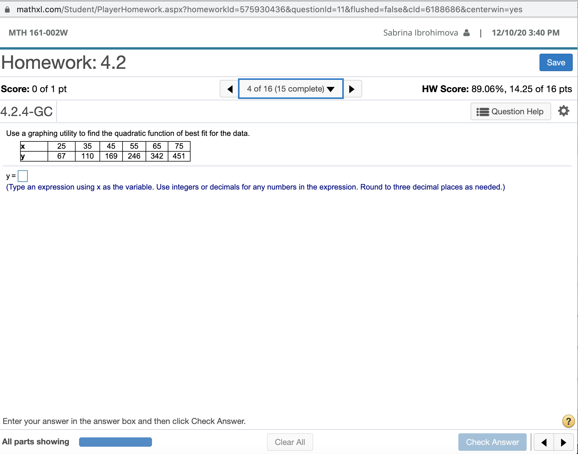Viewport: 578px width, 454px height.
Task: Click the x value 25 table cell
Action: pyautogui.click(x=61, y=146)
